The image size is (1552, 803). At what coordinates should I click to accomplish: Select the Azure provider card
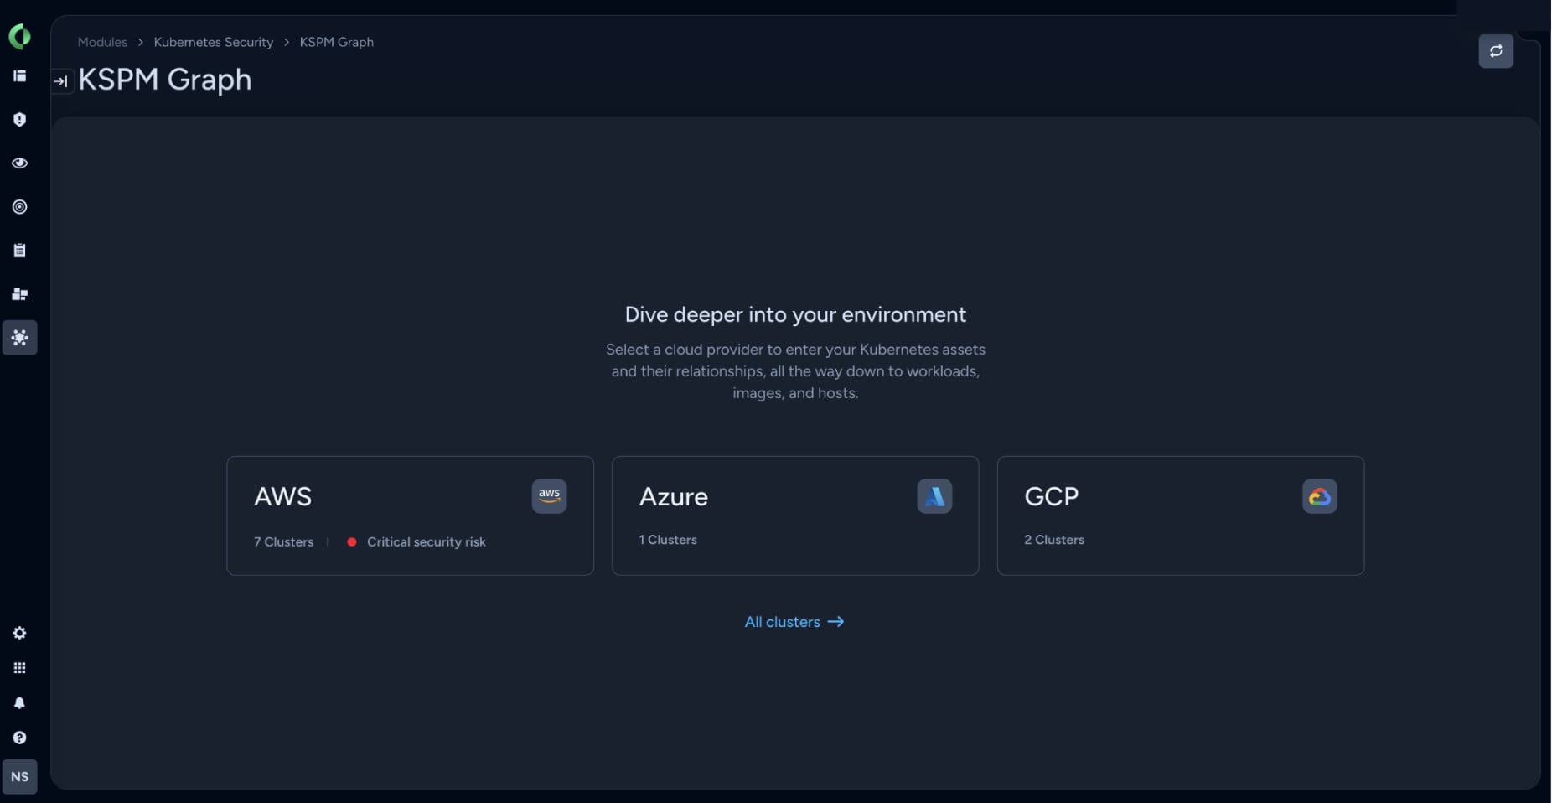[795, 515]
